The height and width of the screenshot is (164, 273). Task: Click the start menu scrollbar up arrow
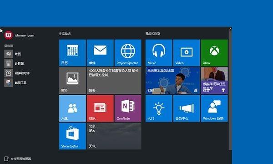pos(230,29)
